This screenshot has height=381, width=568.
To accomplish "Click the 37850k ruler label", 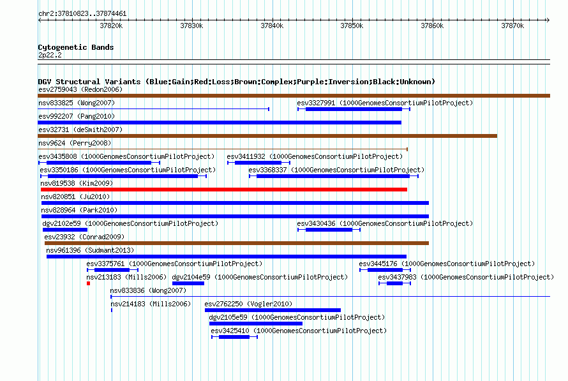I will tap(352, 26).
